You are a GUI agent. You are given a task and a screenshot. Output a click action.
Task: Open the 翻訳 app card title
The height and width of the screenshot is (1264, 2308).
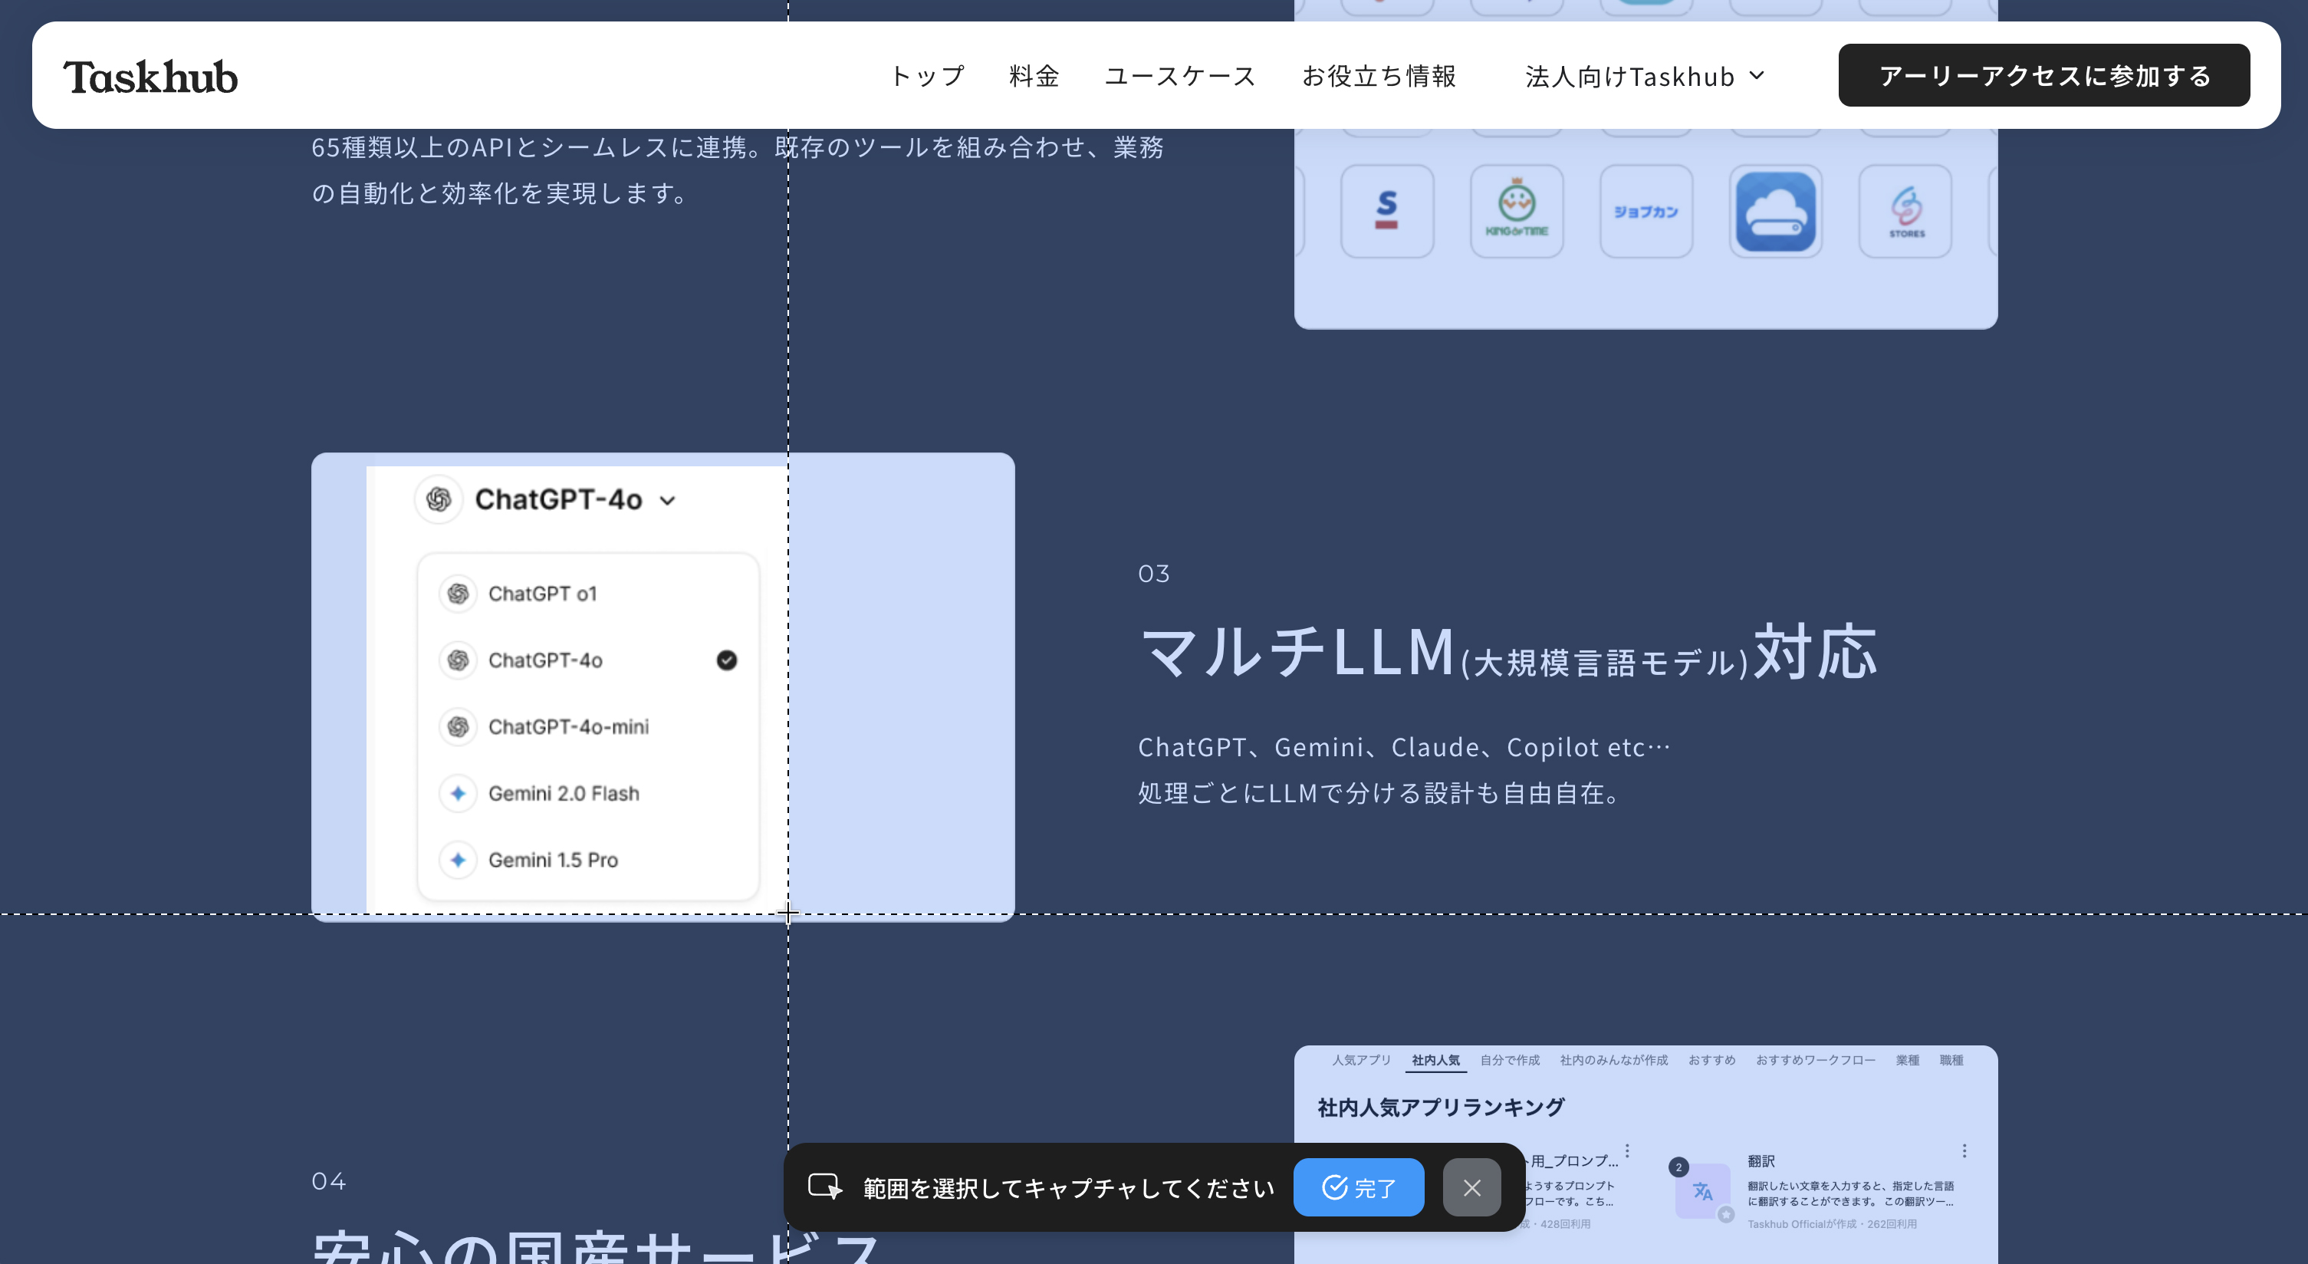coord(1761,1161)
